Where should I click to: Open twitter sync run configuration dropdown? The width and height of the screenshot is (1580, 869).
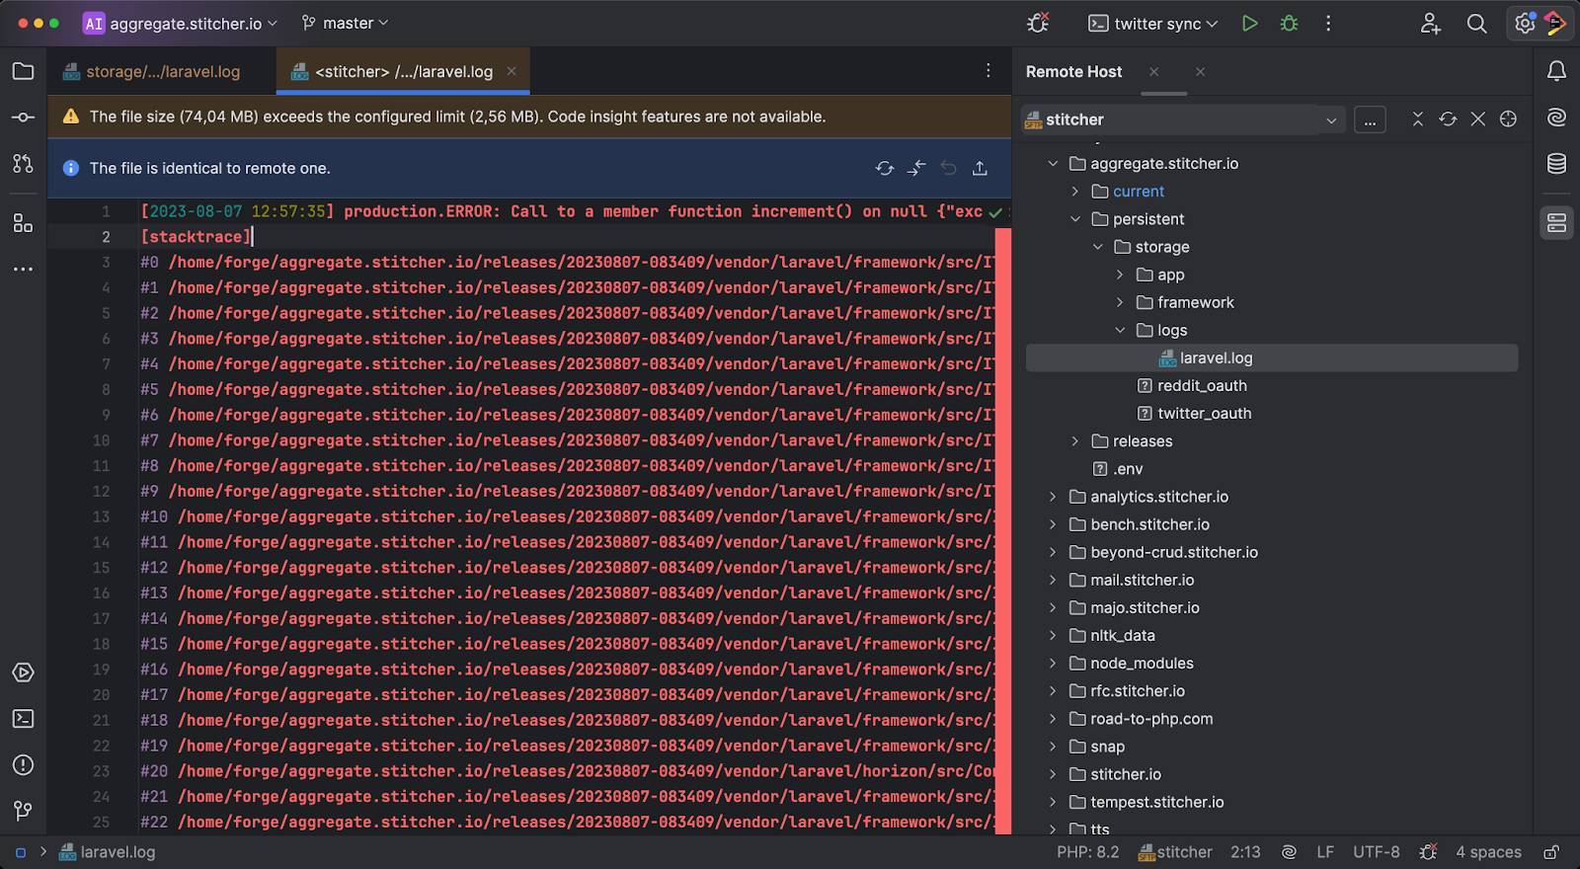pos(1153,24)
